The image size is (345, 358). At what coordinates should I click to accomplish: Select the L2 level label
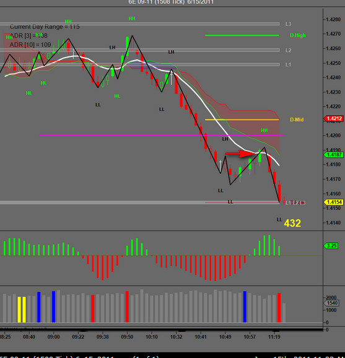tap(288, 50)
